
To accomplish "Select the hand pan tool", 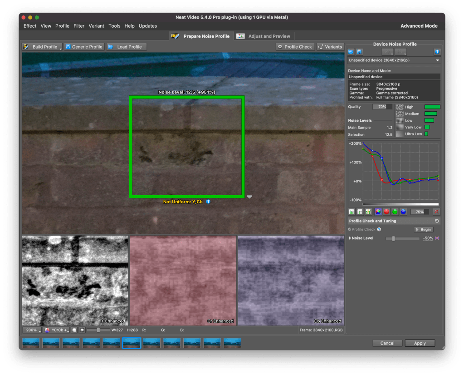I will [74, 330].
